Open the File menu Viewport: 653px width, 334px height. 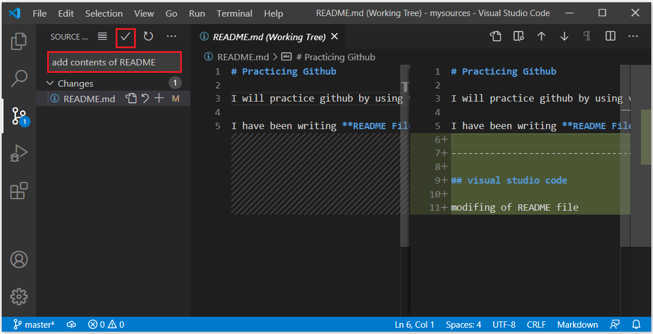click(40, 13)
